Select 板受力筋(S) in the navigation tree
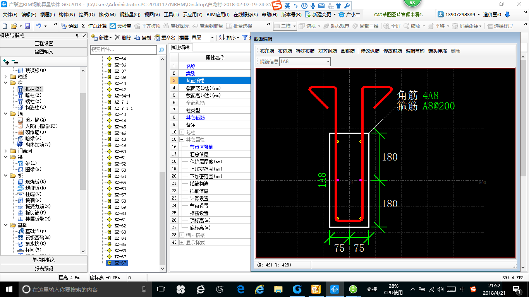 pos(38,207)
